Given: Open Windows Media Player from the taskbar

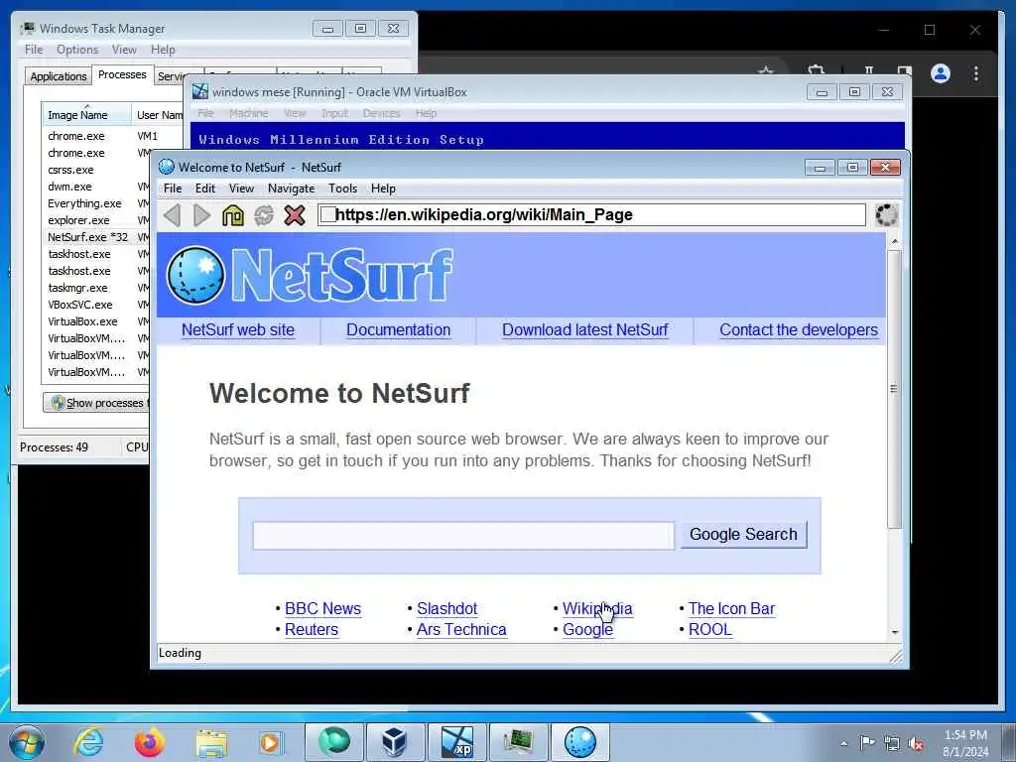Looking at the screenshot, I should 270,742.
